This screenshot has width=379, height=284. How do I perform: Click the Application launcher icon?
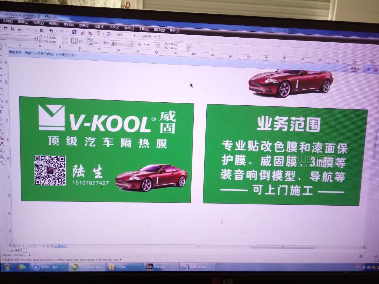click(99, 33)
